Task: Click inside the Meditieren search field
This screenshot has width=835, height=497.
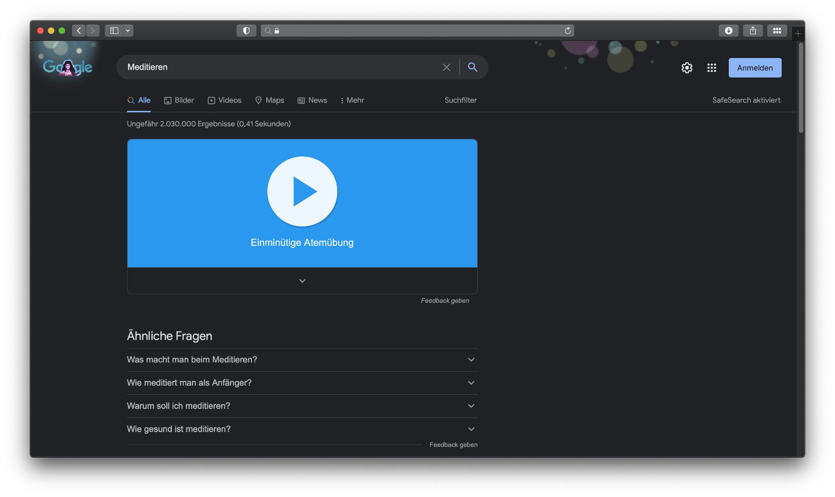Action: [x=278, y=67]
